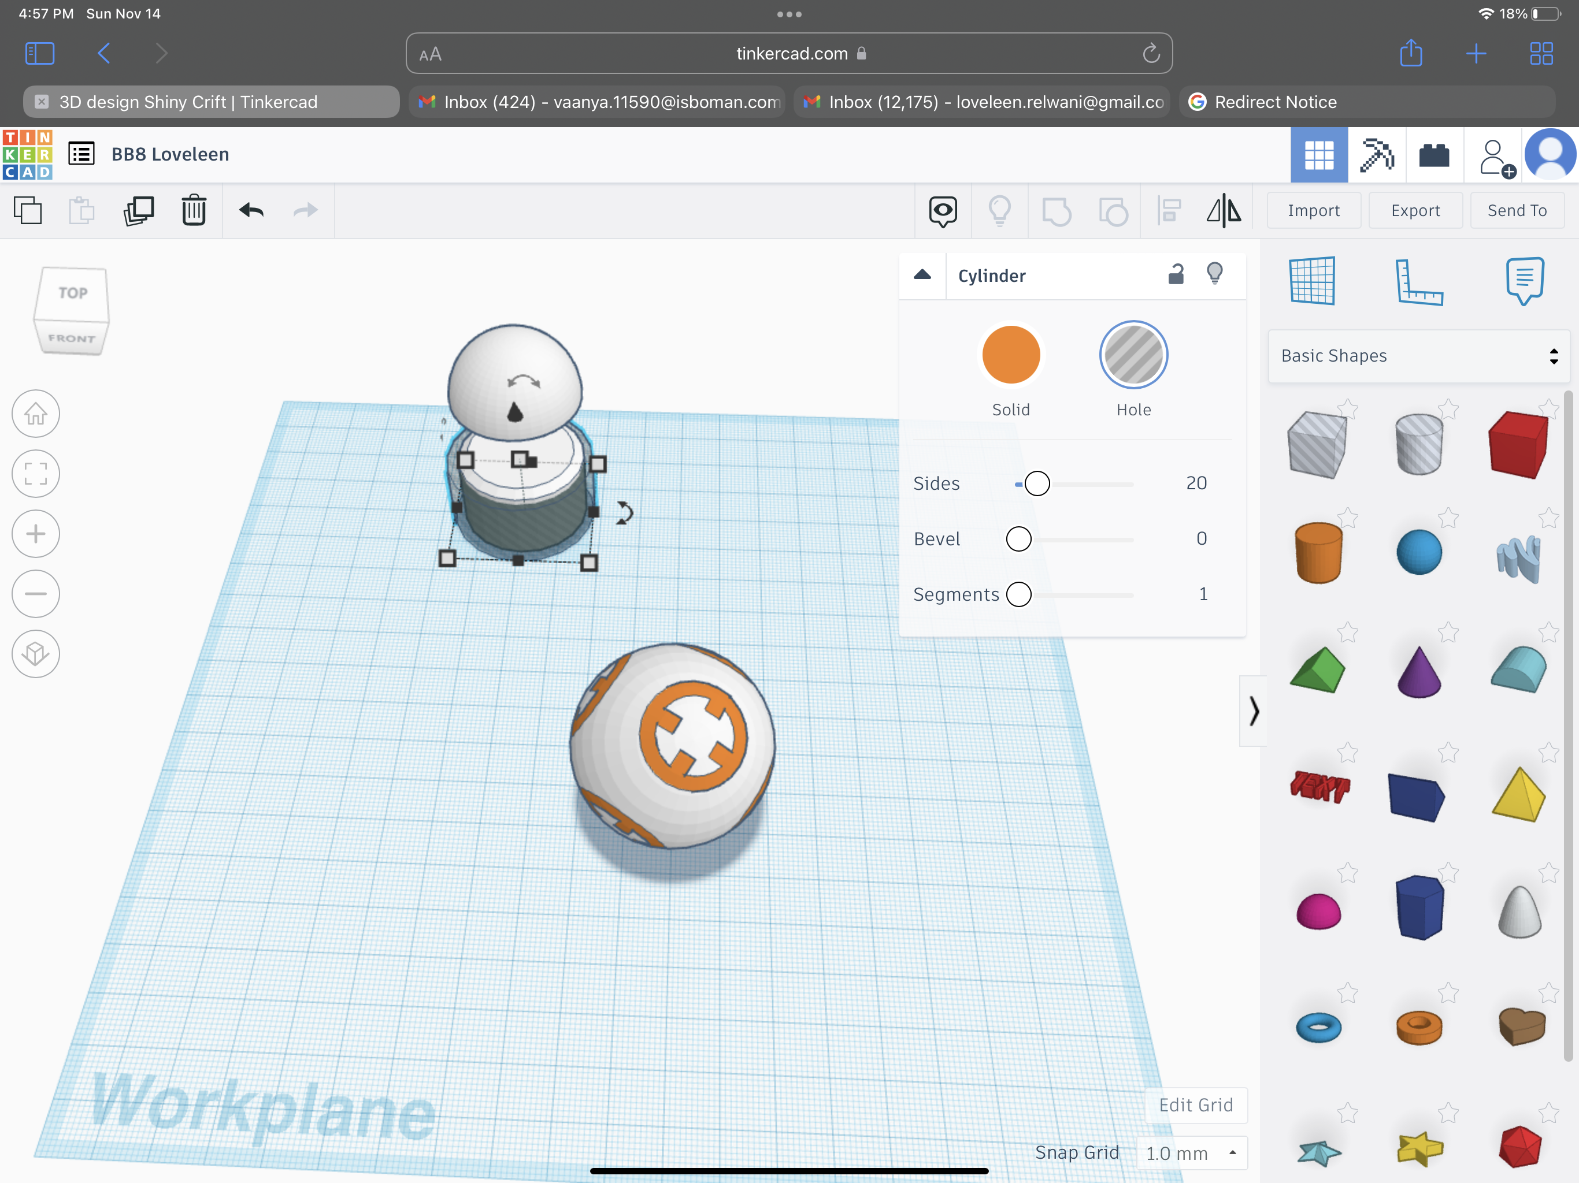This screenshot has height=1183, width=1579.
Task: Open the Align tool
Action: click(1169, 211)
